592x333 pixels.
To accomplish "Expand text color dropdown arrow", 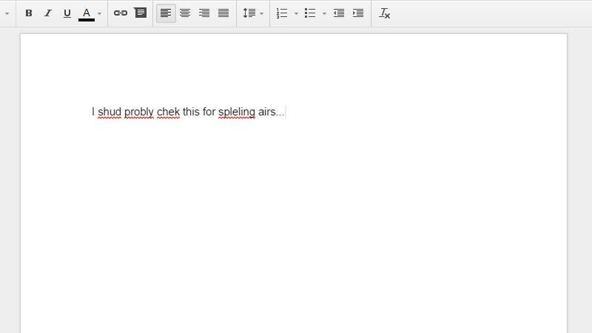I will pos(99,13).
